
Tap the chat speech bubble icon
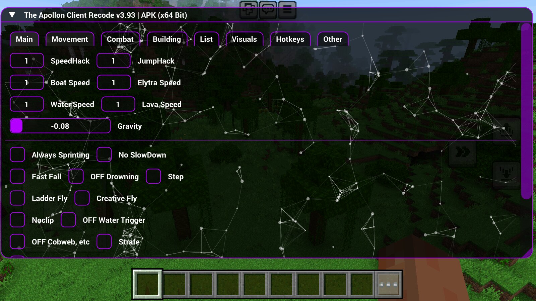pyautogui.click(x=268, y=10)
